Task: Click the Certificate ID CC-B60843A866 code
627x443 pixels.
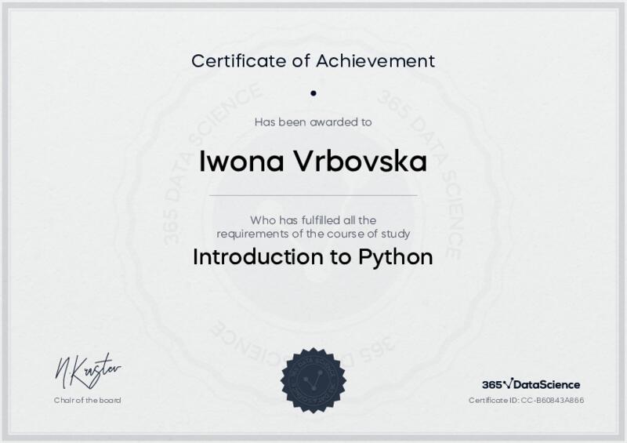Action: [x=548, y=401]
